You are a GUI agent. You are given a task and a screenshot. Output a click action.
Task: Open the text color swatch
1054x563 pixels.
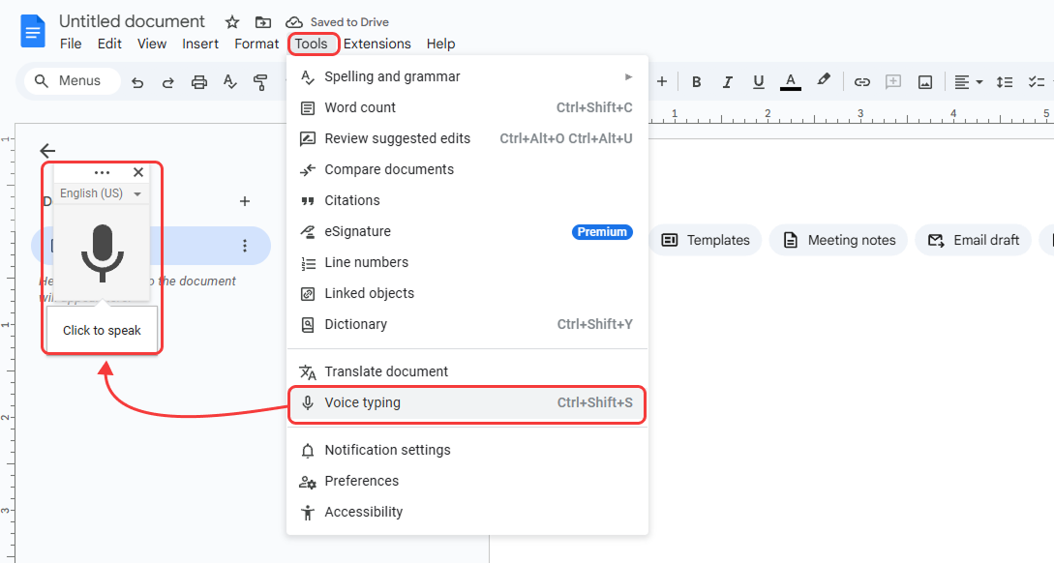tap(790, 81)
